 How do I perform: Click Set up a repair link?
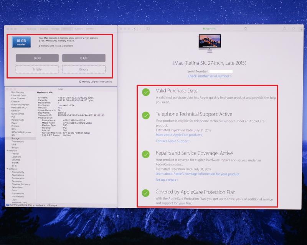pyautogui.click(x=167, y=180)
